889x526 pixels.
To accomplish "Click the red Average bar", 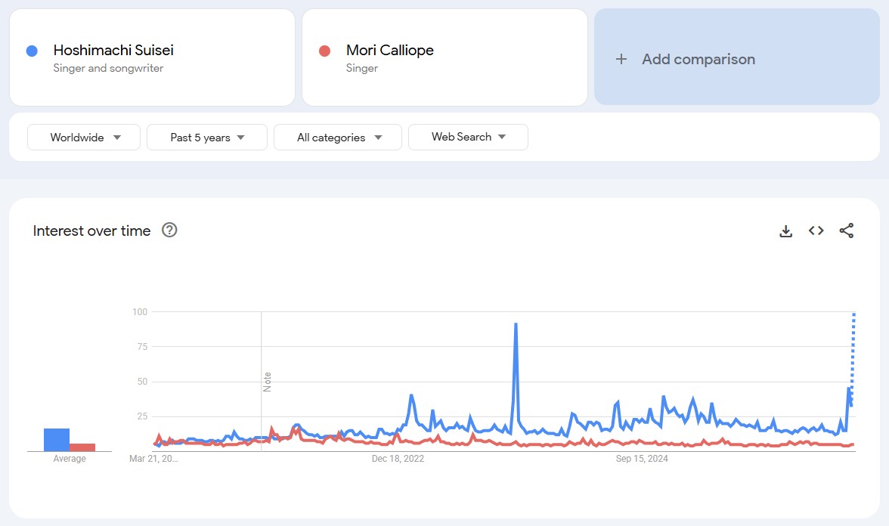I will coord(82,447).
